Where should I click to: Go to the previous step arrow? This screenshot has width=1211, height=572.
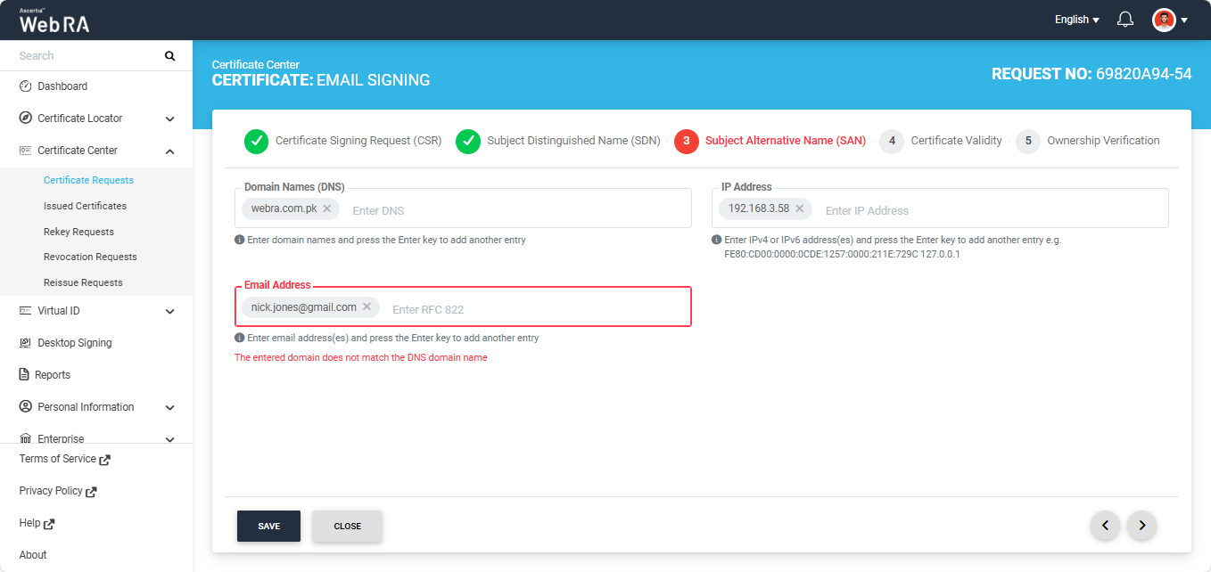click(1106, 526)
